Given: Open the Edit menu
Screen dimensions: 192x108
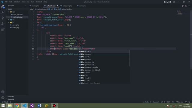Looking at the screenshot, I should (x=11, y=2).
